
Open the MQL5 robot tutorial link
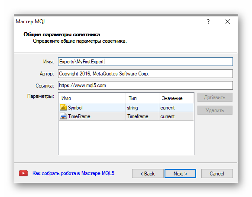(74, 173)
